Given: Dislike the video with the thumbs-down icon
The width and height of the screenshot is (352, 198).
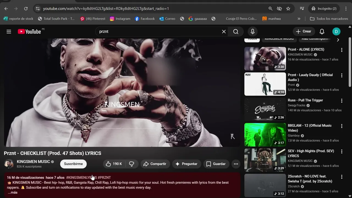Looking at the screenshot, I should pyautogui.click(x=132, y=164).
